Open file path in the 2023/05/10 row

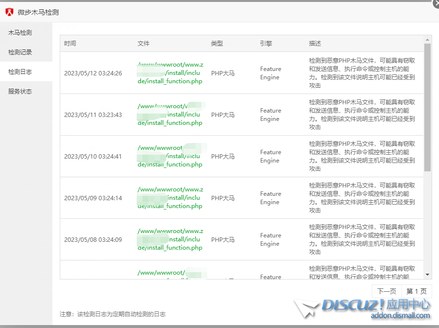tap(170, 156)
